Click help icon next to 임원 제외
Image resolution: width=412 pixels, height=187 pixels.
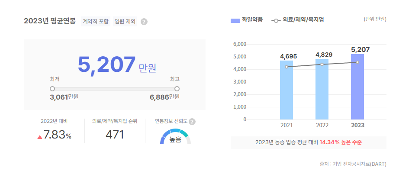[x=144, y=22]
